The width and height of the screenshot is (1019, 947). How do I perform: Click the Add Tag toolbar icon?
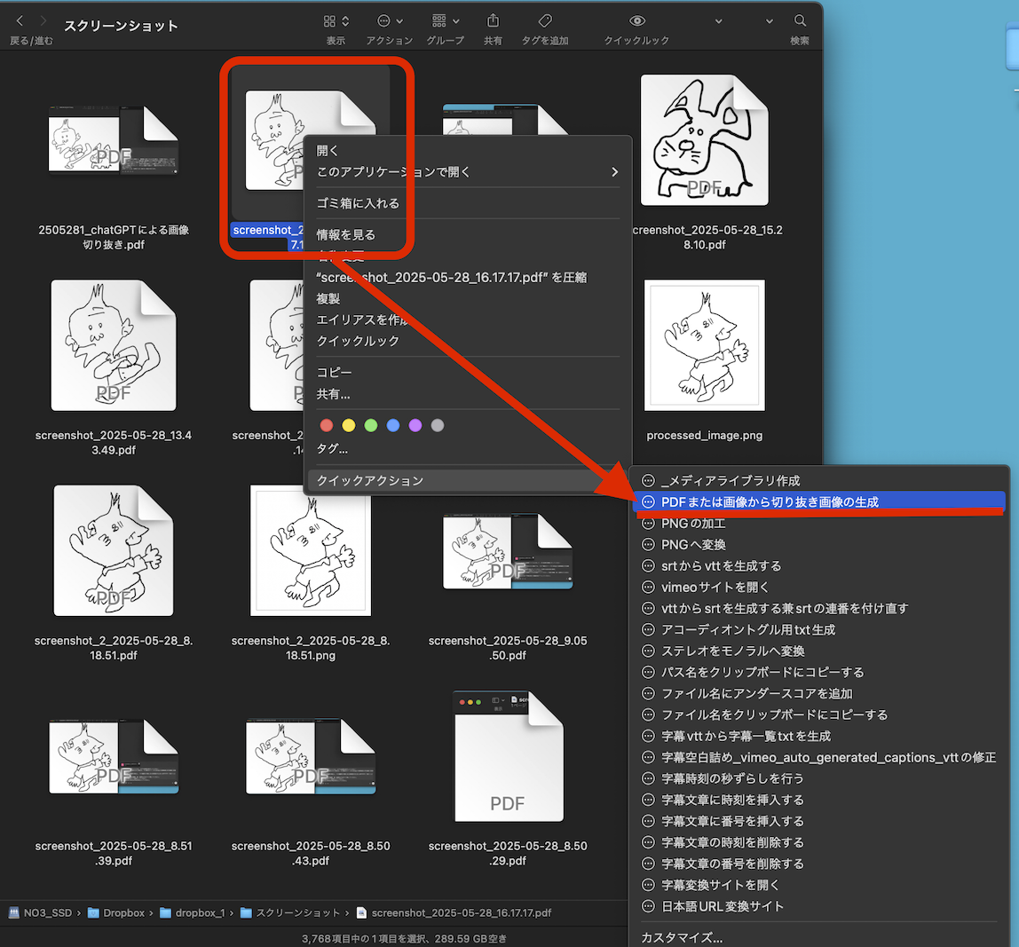click(x=546, y=20)
